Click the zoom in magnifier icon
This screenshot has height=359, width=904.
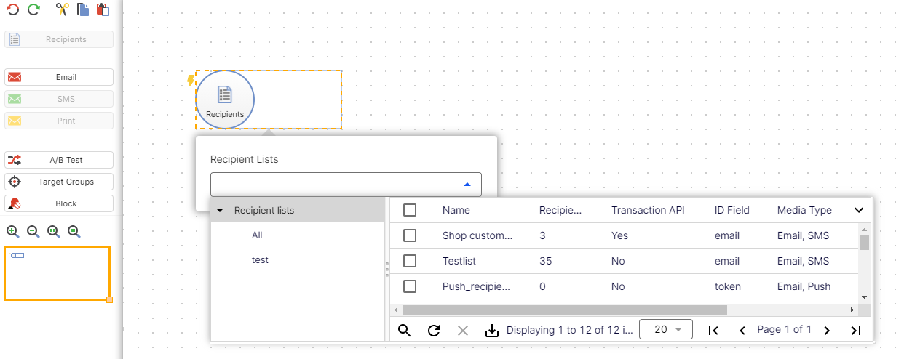point(12,231)
